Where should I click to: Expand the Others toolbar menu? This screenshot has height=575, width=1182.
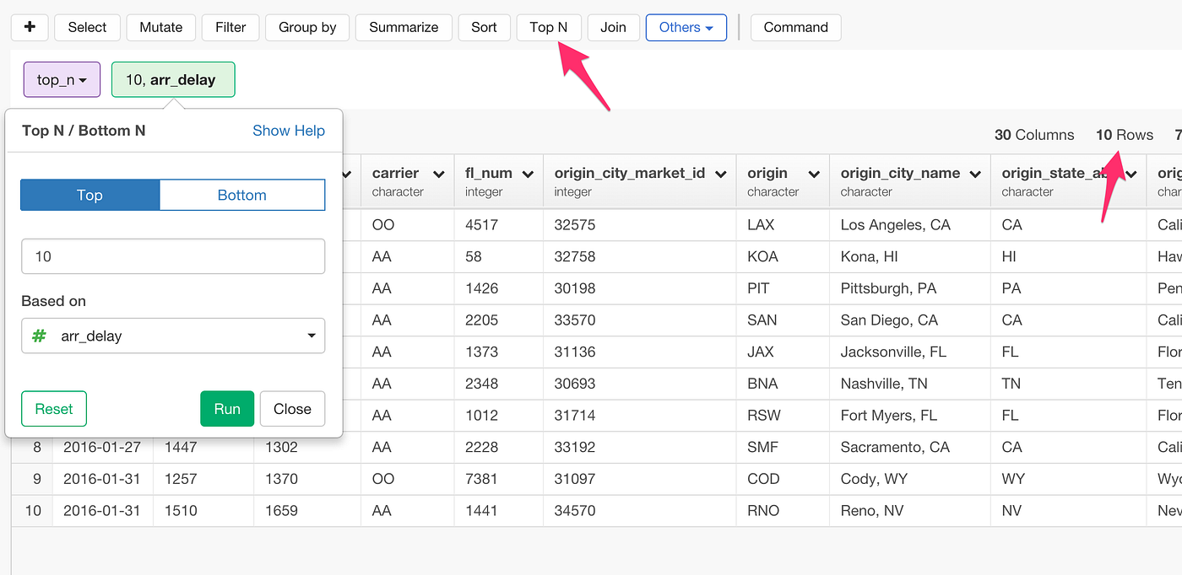(x=686, y=27)
